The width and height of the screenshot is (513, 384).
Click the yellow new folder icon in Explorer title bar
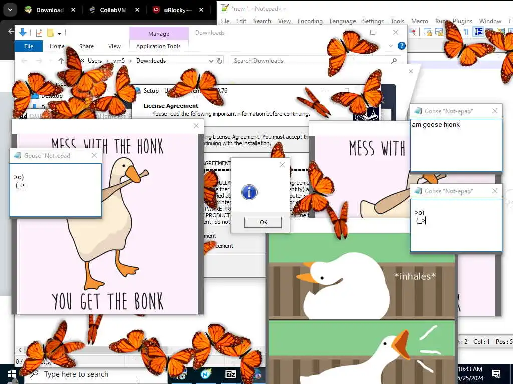[50, 33]
